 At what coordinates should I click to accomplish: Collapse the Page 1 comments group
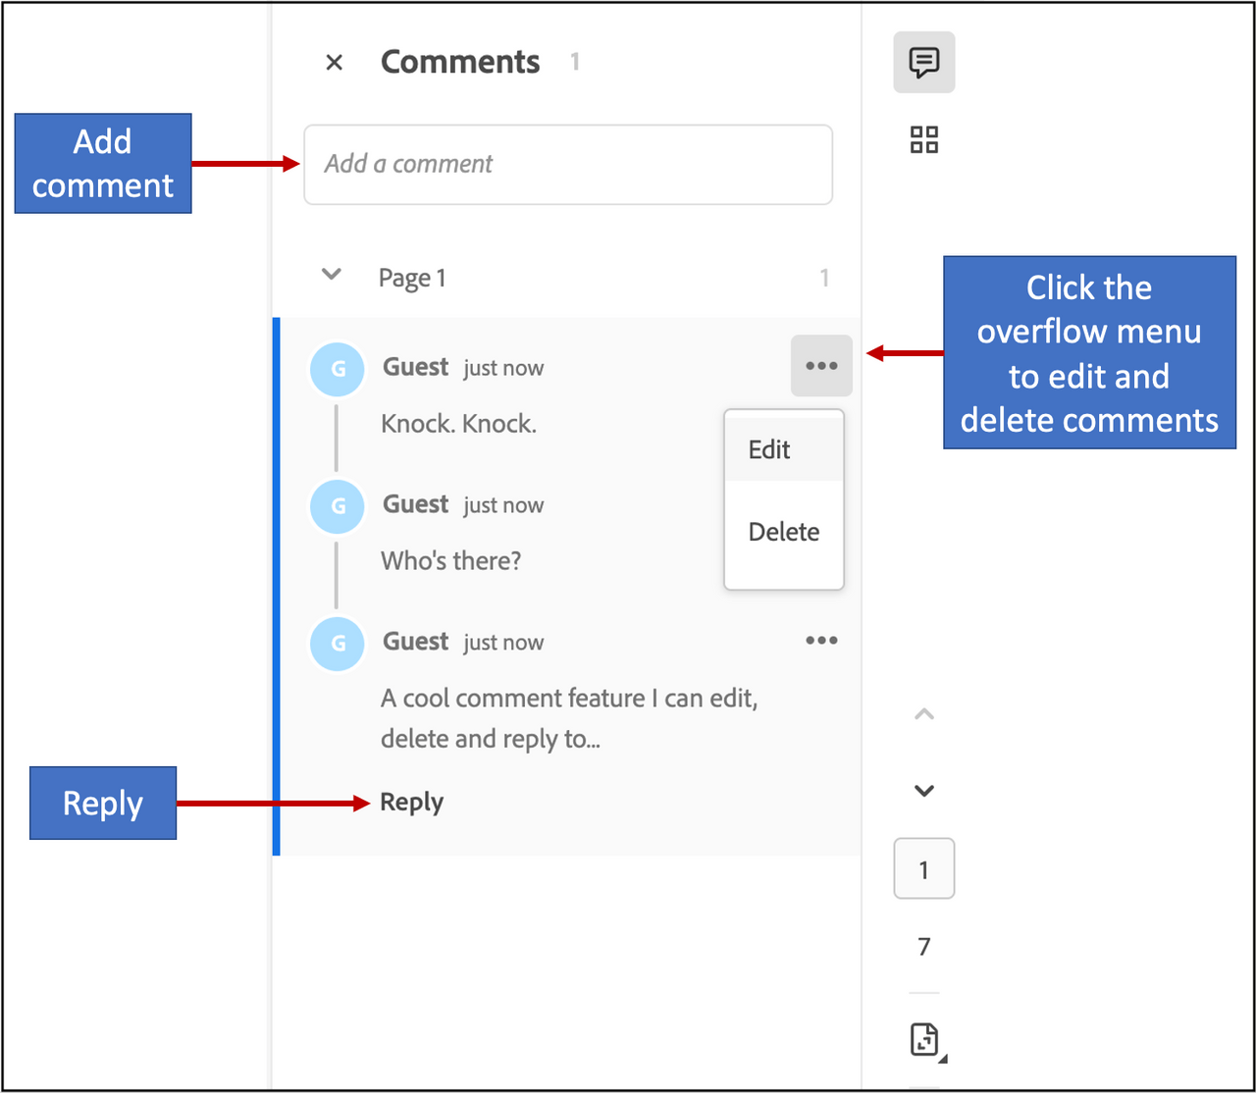tap(332, 275)
